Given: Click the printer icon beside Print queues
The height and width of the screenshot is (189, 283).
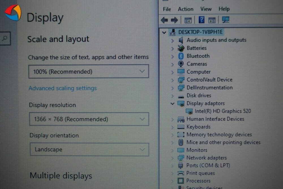Looking at the screenshot, I should coord(181,173).
